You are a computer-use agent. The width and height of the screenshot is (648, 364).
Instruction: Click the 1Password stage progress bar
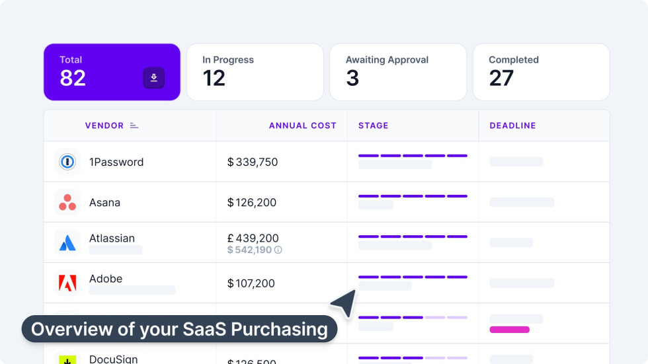[x=413, y=156]
